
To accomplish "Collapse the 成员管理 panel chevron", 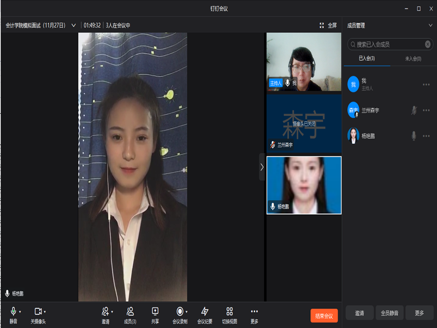I will click(x=430, y=25).
